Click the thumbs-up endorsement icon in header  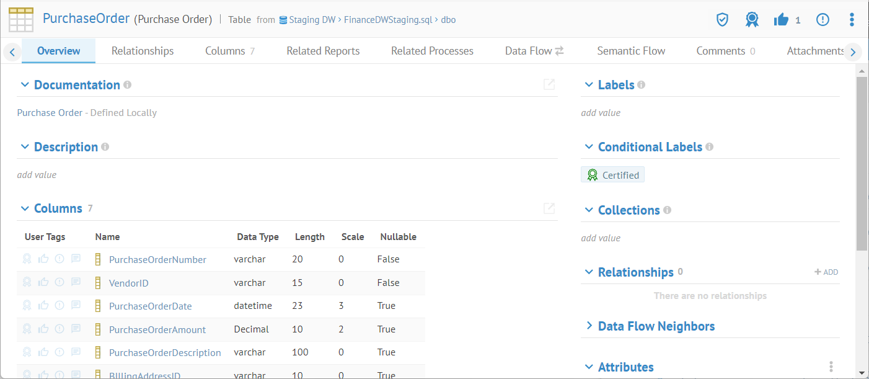pos(781,20)
